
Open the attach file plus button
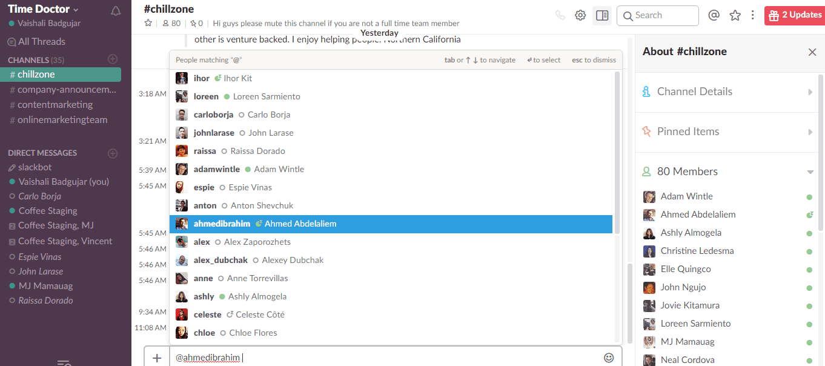click(156, 357)
